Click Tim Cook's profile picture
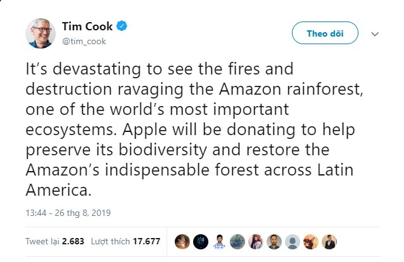Image resolution: width=404 pixels, height=262 pixels. tap(41, 33)
